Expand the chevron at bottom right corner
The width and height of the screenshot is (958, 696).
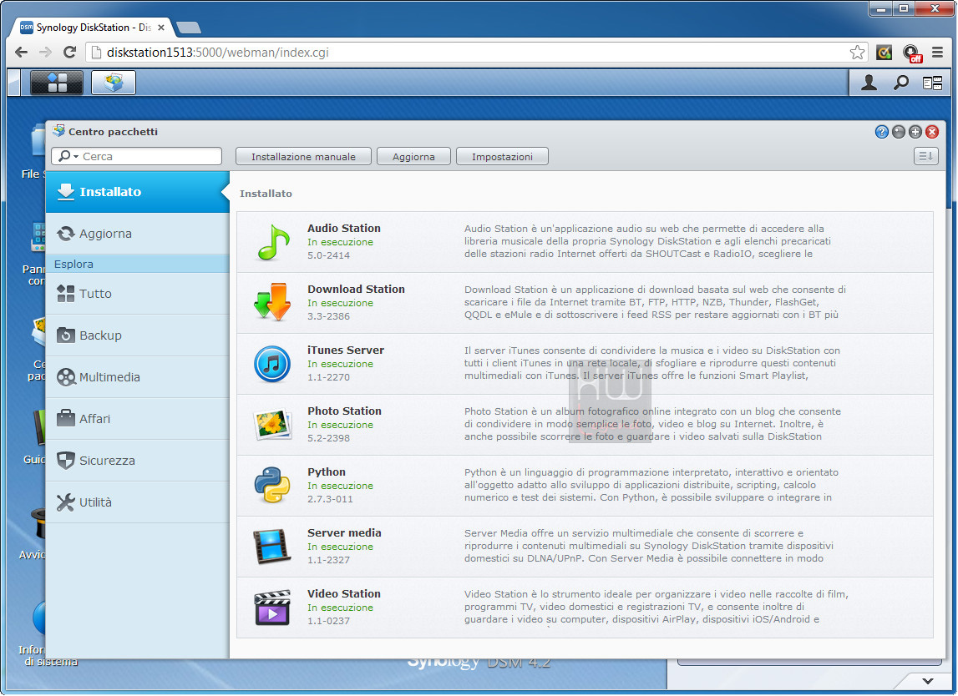(x=928, y=681)
